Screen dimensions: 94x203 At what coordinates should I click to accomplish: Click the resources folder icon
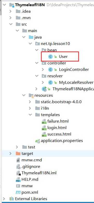click(31, 95)
